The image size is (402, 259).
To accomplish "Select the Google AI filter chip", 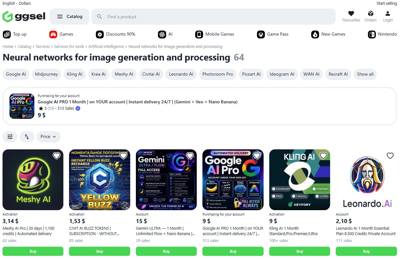I will pos(16,74).
